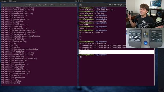Open Show Applications grid icon
Viewport: 164px width, 92px height.
(x=161, y=90)
